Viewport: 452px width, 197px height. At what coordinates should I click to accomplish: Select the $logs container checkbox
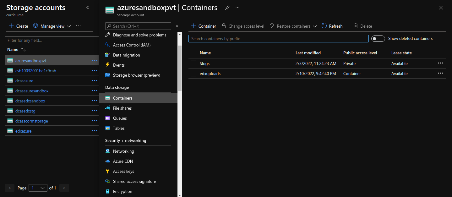(193, 63)
